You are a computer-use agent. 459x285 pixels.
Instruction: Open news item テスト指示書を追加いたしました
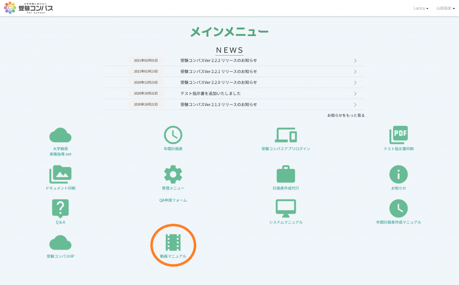click(211, 94)
